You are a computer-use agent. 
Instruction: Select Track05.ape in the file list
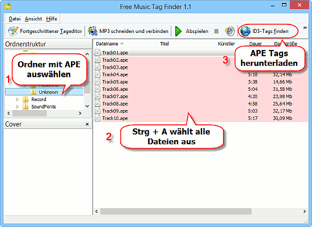coord(115,82)
